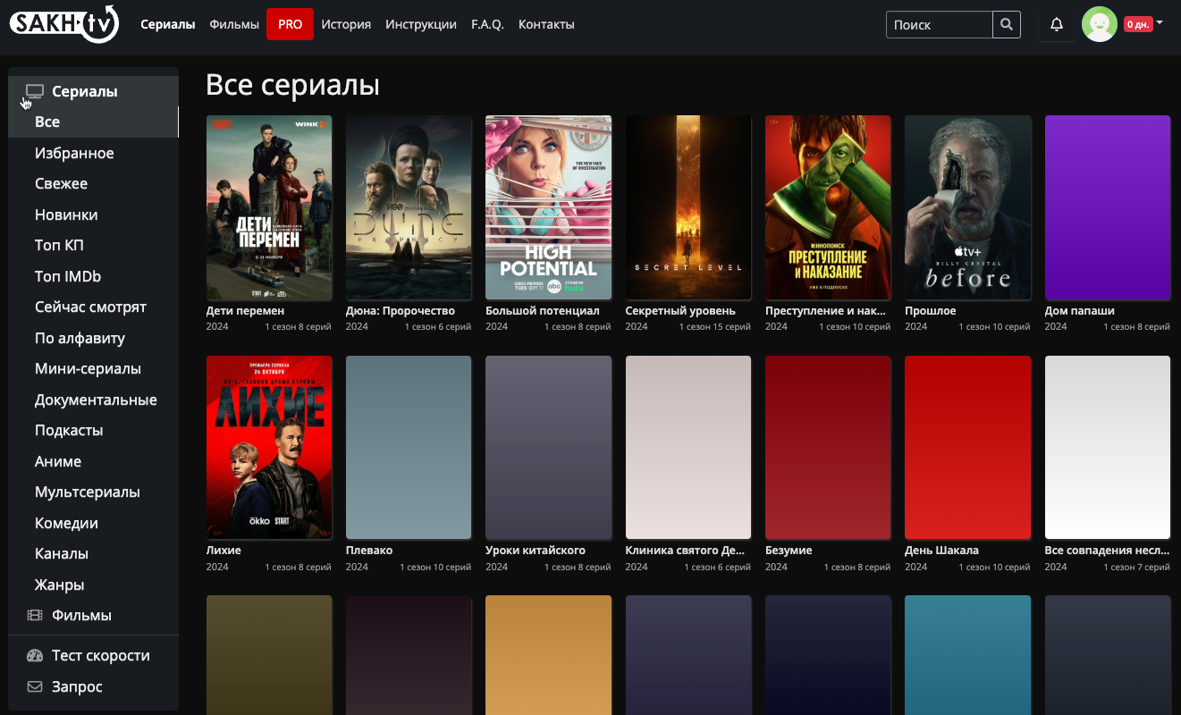This screenshot has height=715, width=1181.
Task: Select Топ IMDb in the sidebar
Action: [68, 276]
